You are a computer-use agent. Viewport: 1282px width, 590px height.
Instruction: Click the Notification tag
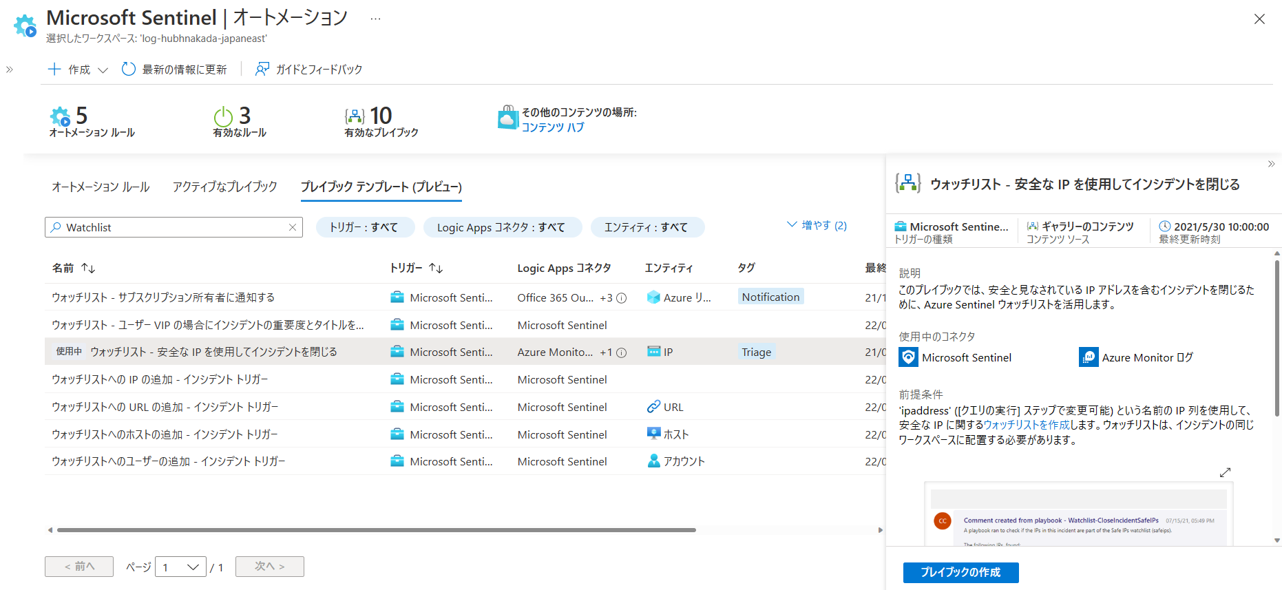point(771,297)
